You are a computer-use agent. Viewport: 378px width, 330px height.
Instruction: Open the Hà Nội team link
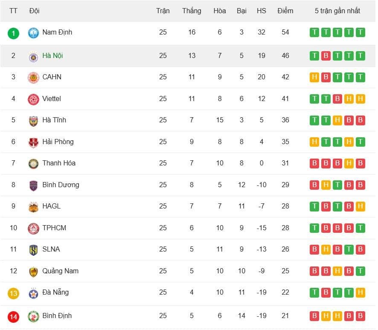[x=52, y=56]
